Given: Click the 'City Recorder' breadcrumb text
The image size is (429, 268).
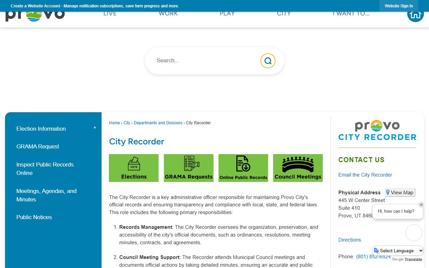Looking at the screenshot, I should point(198,123).
